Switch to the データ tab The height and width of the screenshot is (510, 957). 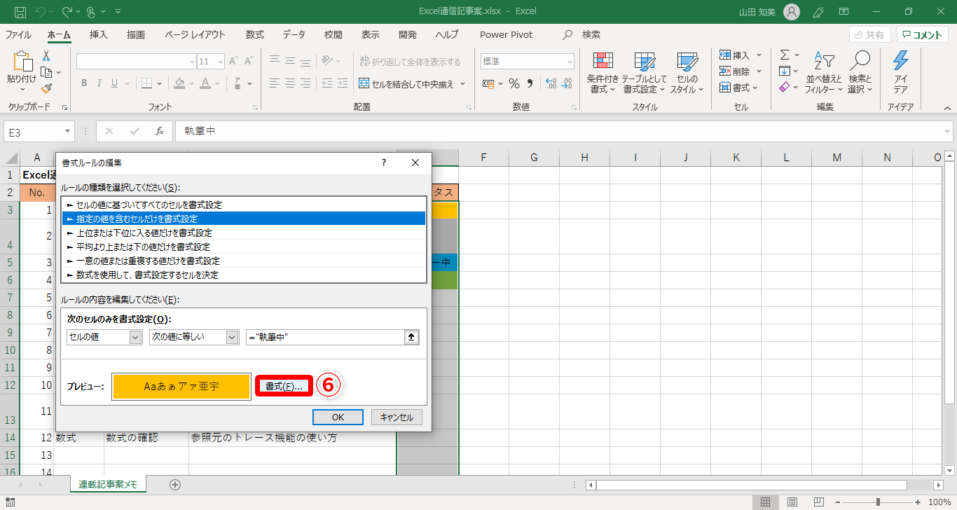[294, 34]
